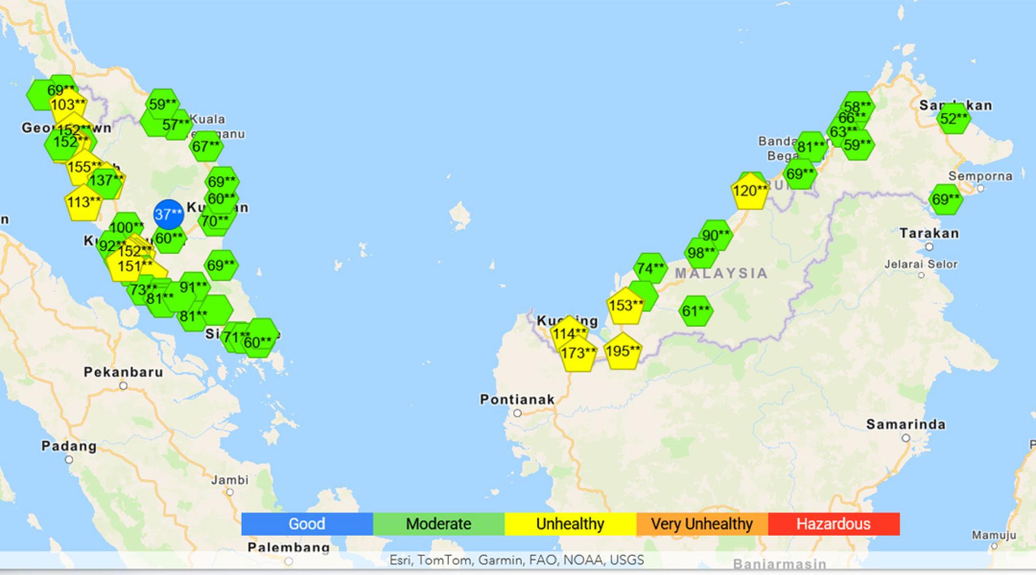Click the Esri, TomTom, Garmin attribution text
This screenshot has width=1036, height=575.
click(x=516, y=560)
